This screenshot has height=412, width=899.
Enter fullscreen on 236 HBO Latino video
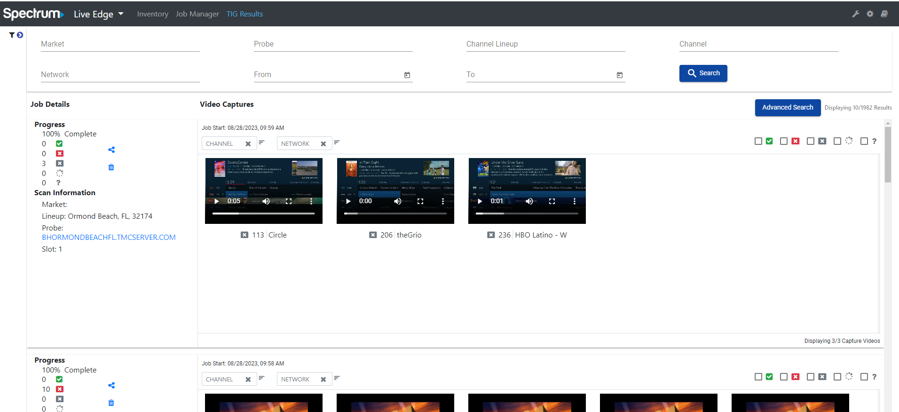pos(552,201)
